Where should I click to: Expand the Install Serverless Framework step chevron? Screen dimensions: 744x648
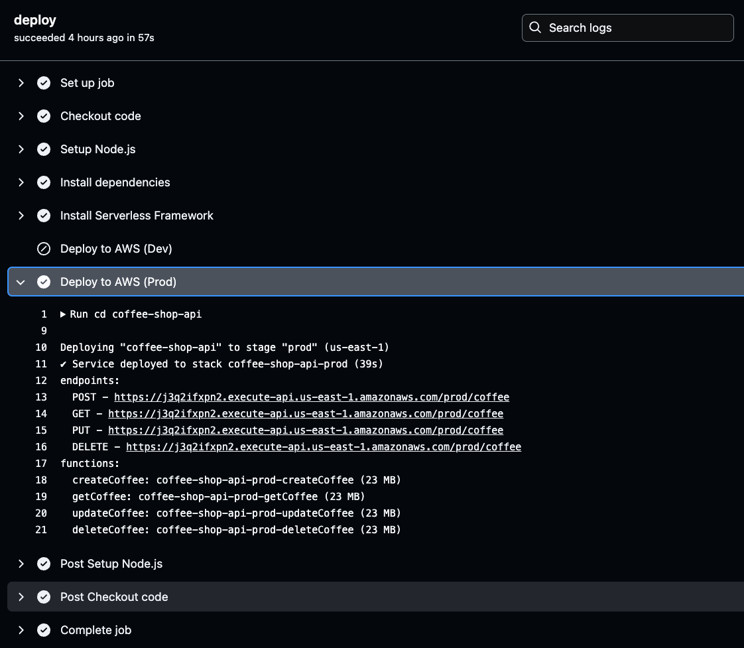(21, 216)
